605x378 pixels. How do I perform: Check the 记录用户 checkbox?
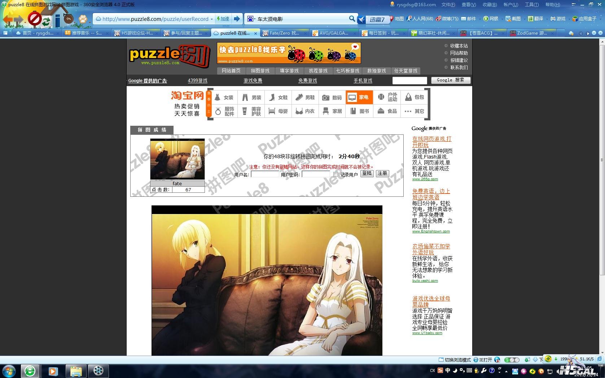[x=336, y=174]
